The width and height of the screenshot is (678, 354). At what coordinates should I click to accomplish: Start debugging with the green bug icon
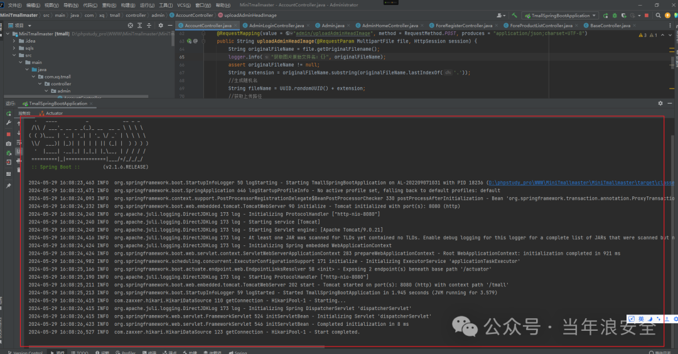tap(615, 16)
